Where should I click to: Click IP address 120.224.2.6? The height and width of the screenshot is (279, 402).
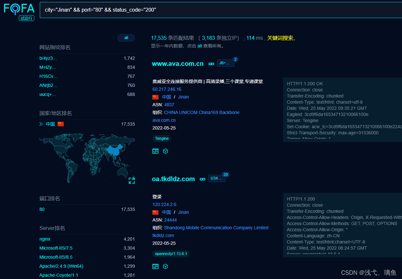164,204
